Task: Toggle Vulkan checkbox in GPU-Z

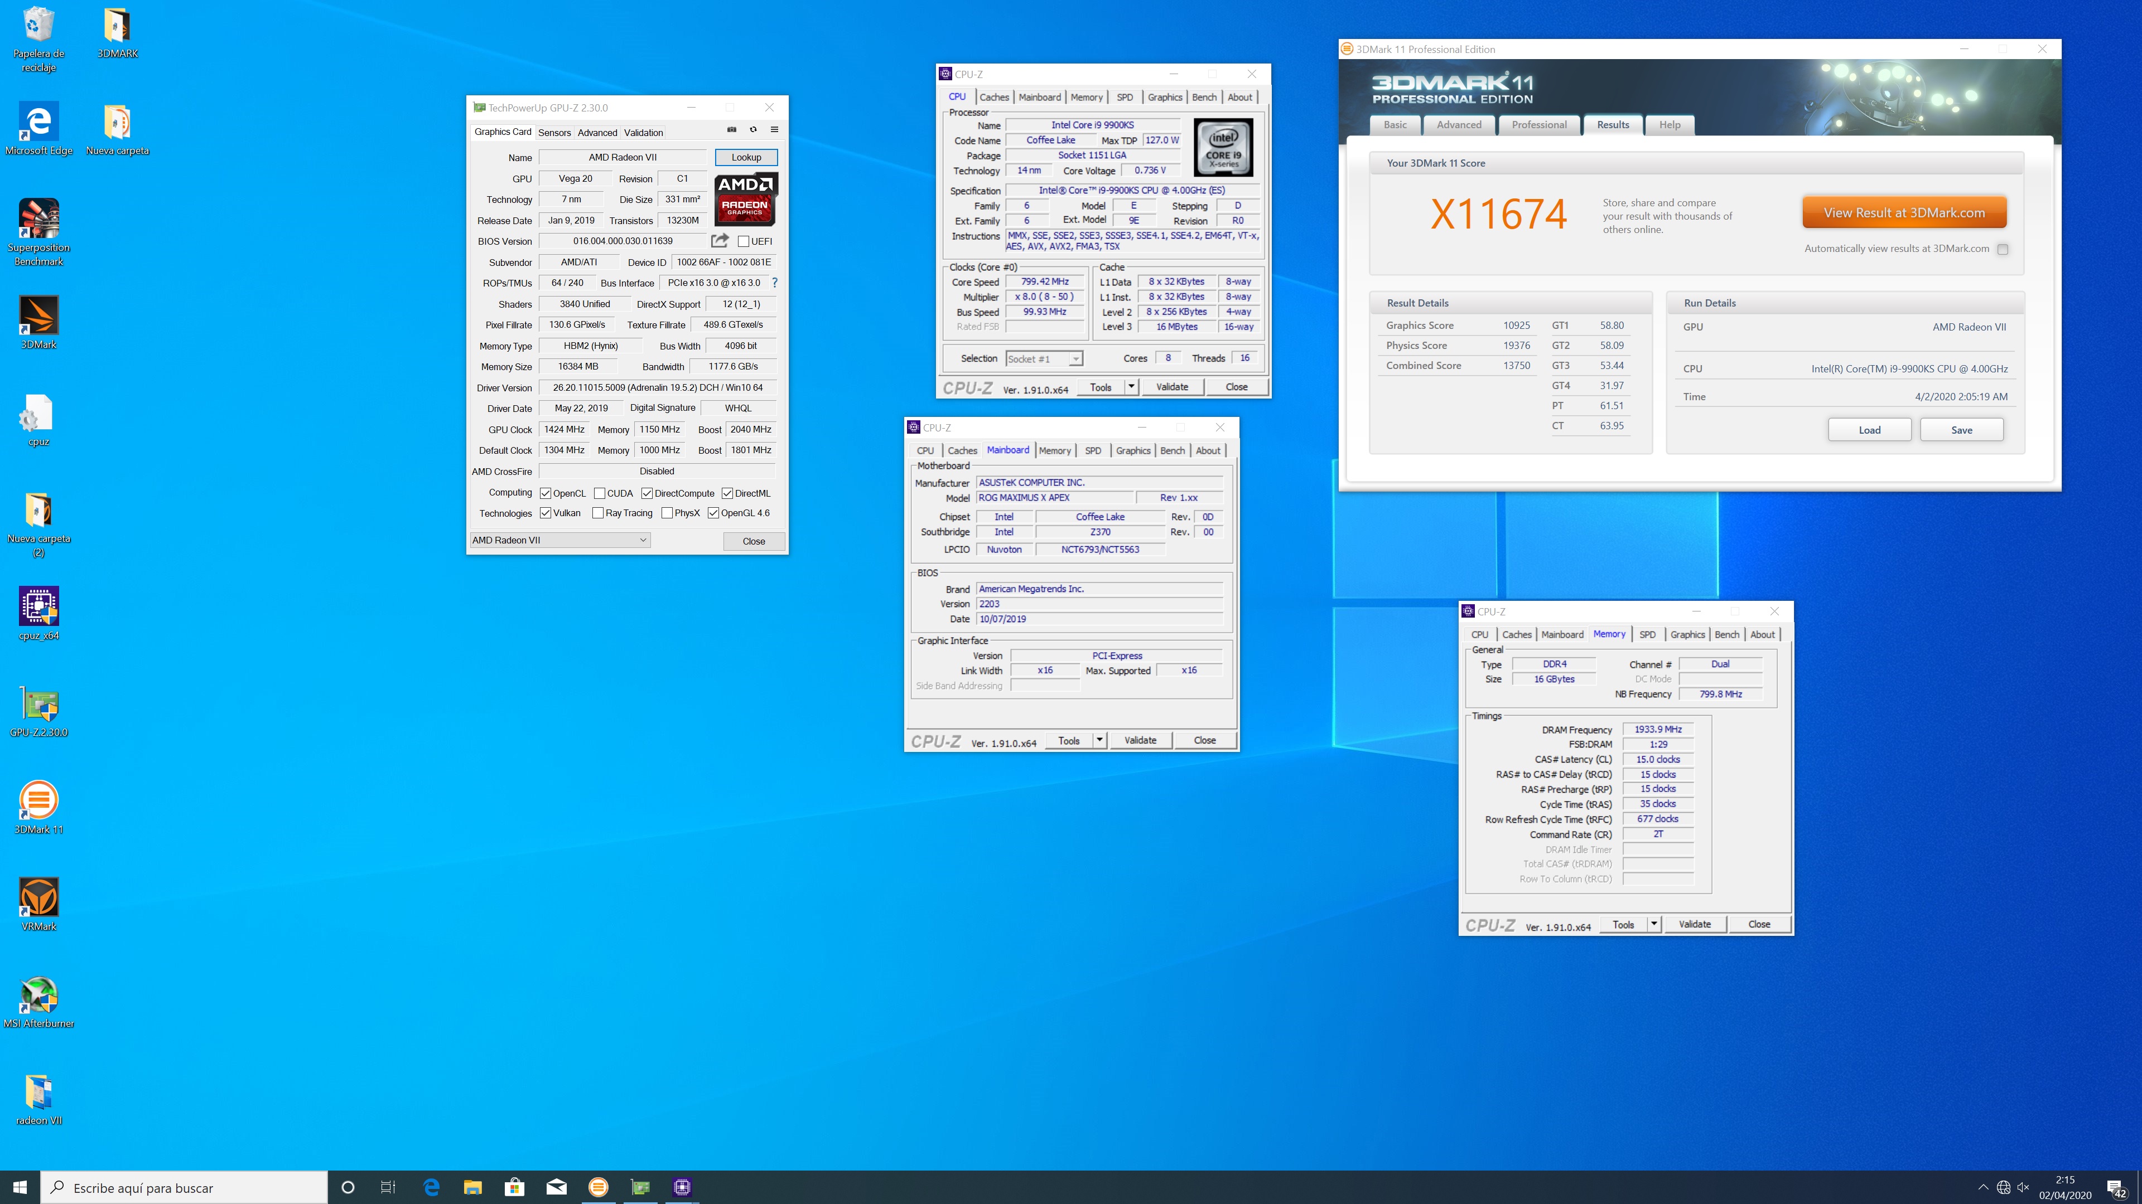Action: [546, 513]
